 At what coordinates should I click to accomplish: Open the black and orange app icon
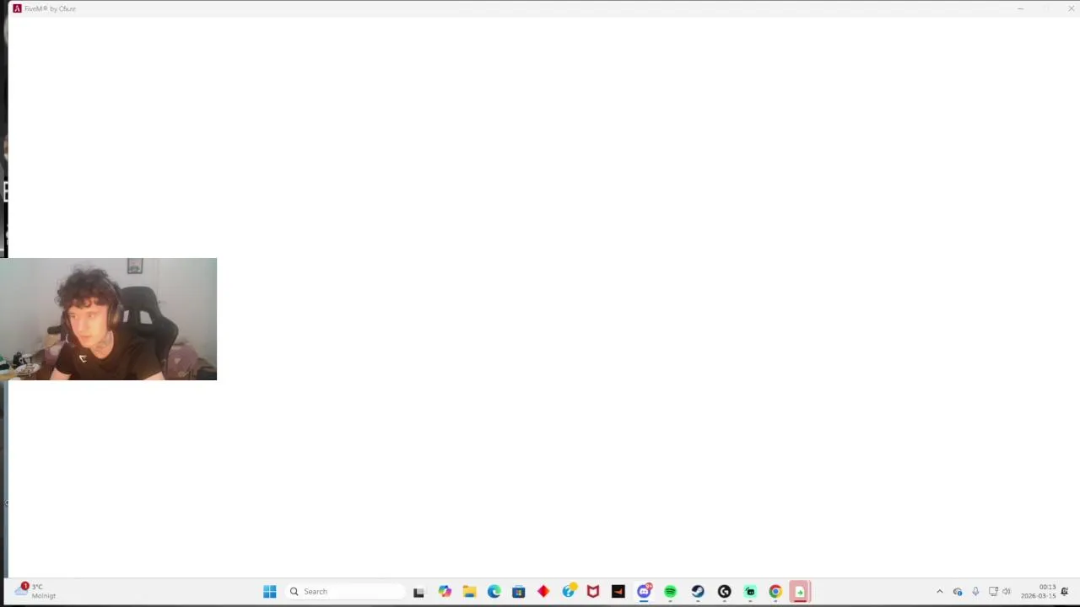pyautogui.click(x=618, y=592)
